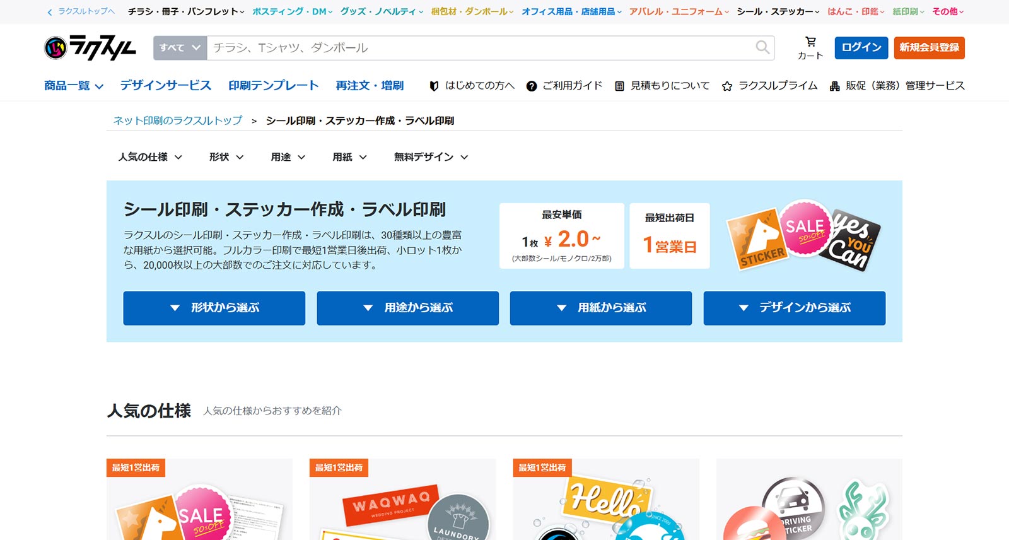Click the 人気の仕様 section heading
This screenshot has width=1009, height=540.
[149, 411]
